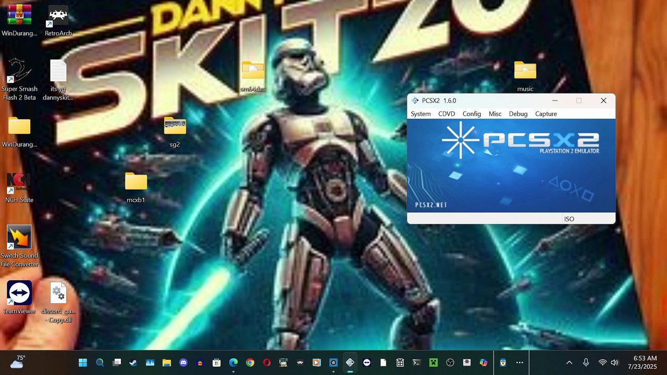
Task: Click the ISO label in PCSX2 status bar
Action: click(569, 219)
